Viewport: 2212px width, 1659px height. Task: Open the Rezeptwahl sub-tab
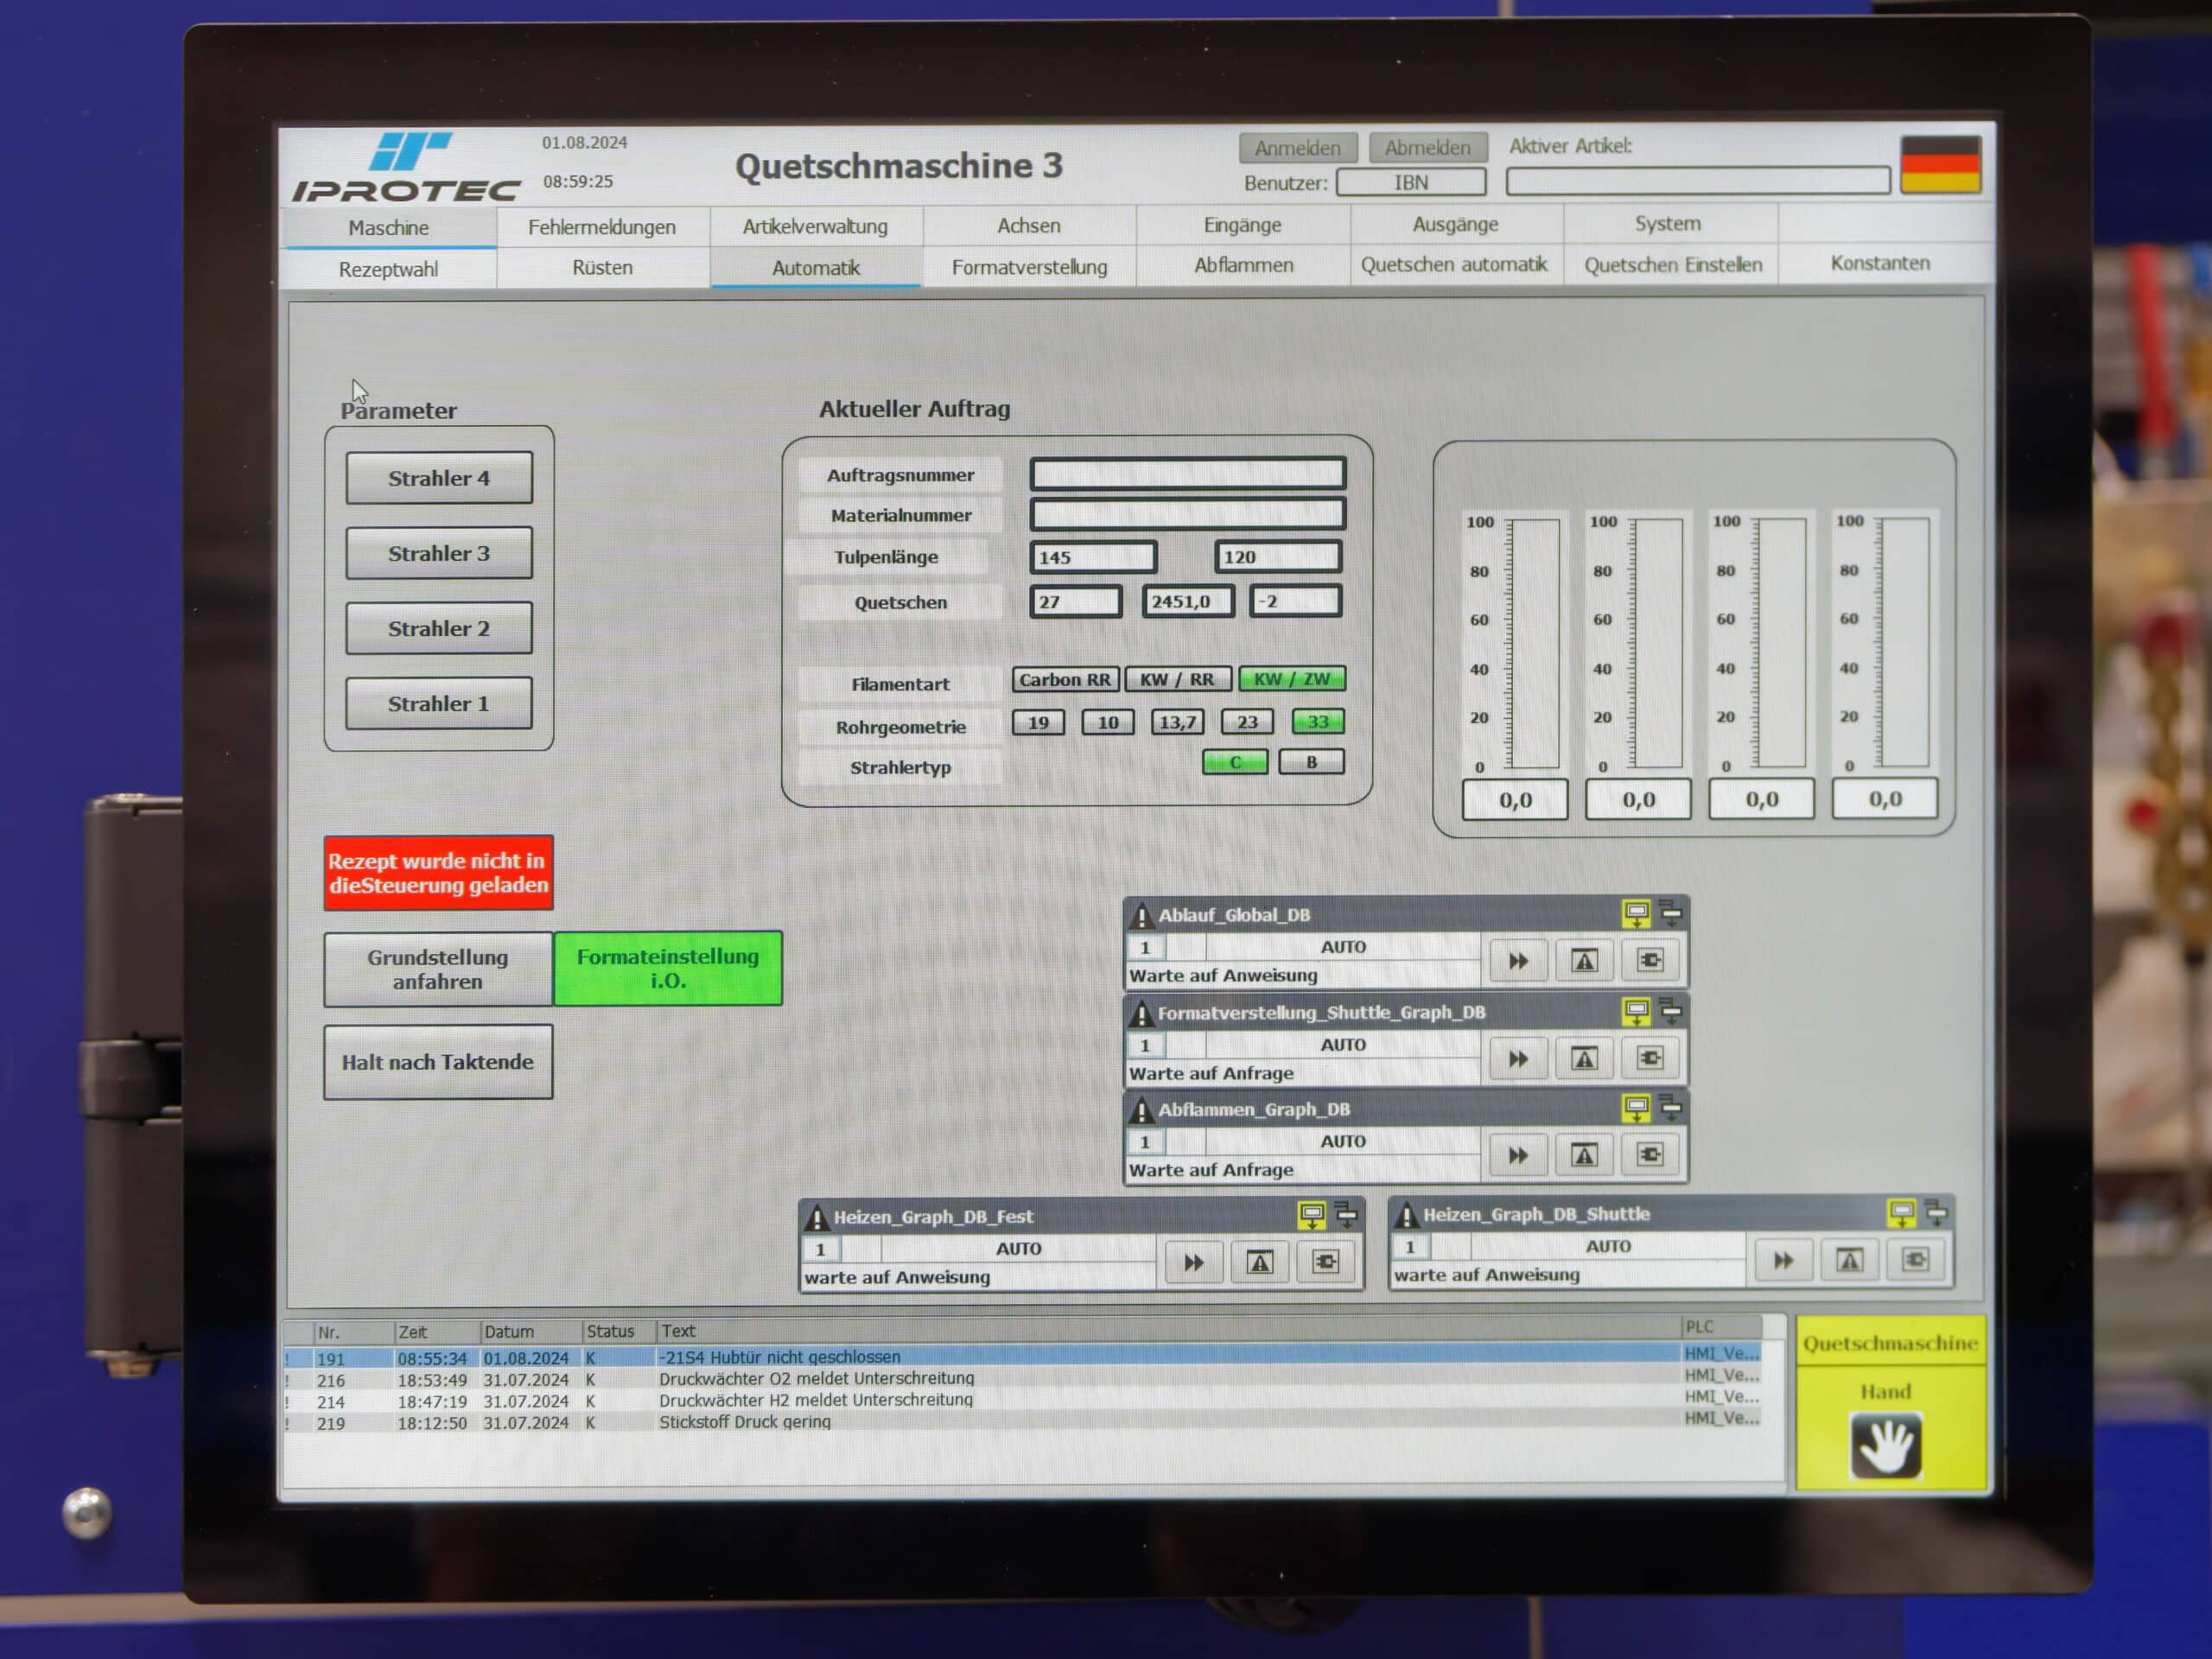tap(388, 269)
